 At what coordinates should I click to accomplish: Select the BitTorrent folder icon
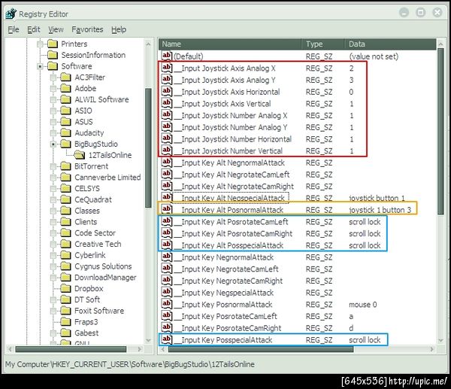coord(66,166)
